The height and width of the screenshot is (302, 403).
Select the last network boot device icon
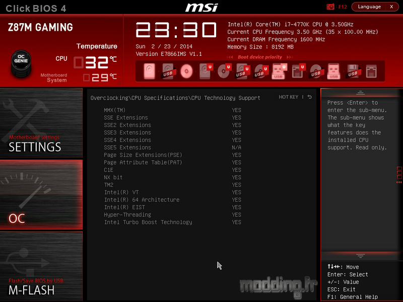[x=371, y=71]
